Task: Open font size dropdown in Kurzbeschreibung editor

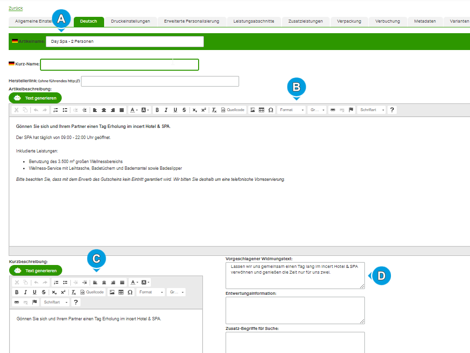Action: (x=176, y=292)
